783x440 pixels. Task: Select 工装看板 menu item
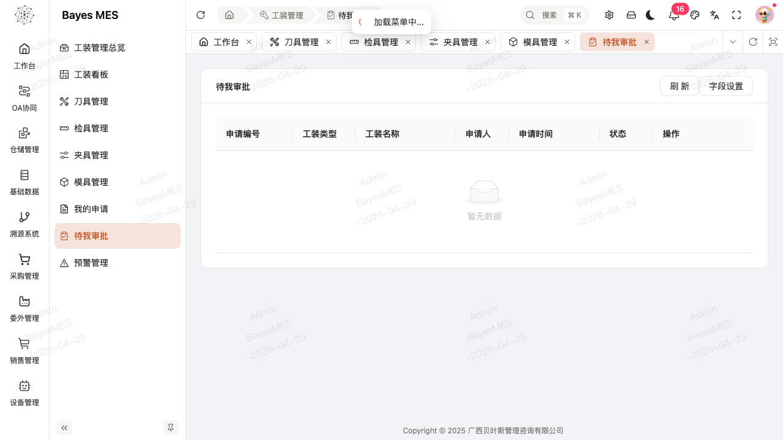click(x=117, y=75)
